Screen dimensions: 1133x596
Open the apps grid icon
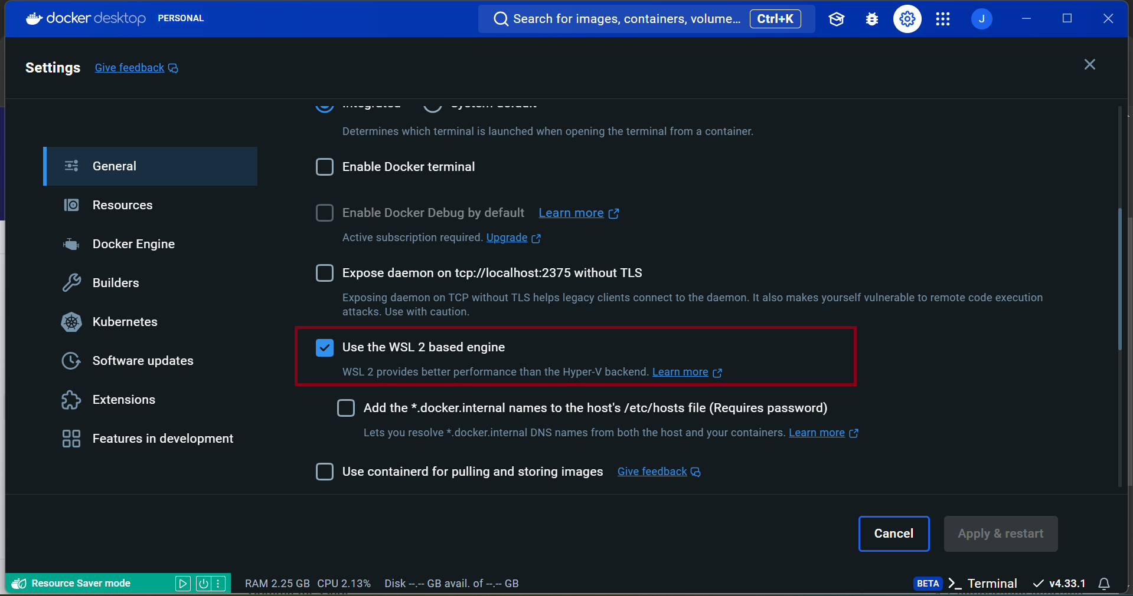943,19
